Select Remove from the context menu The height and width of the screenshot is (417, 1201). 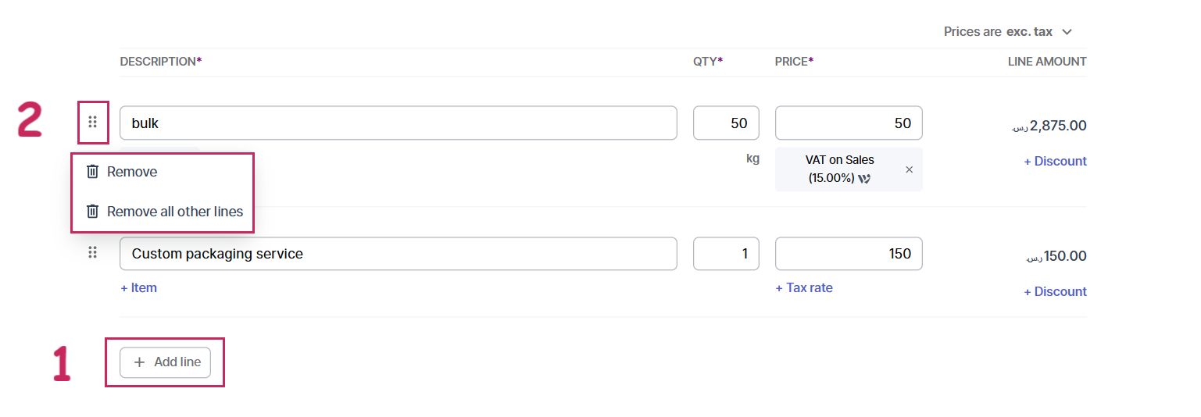132,172
